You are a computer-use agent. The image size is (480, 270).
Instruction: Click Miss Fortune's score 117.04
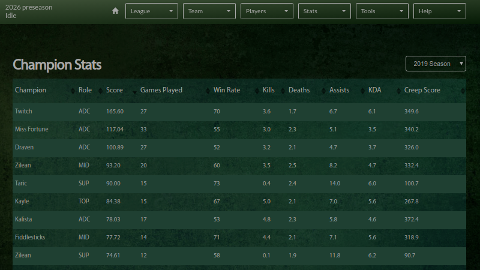(x=115, y=130)
